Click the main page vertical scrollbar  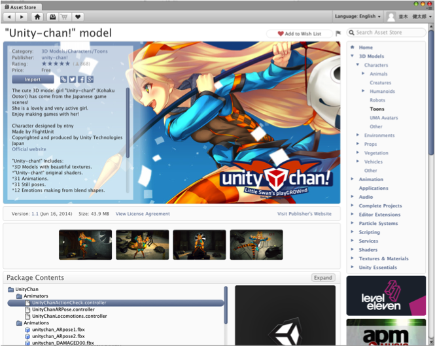coord(431,92)
